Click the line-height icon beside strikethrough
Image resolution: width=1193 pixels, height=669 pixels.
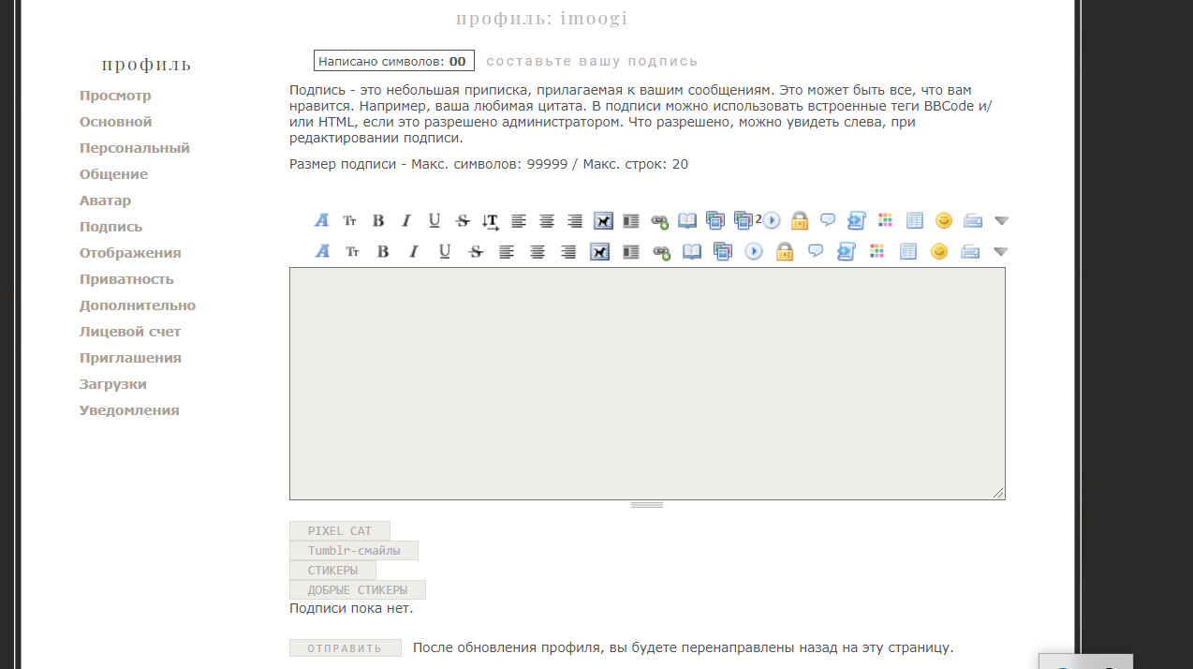(491, 221)
